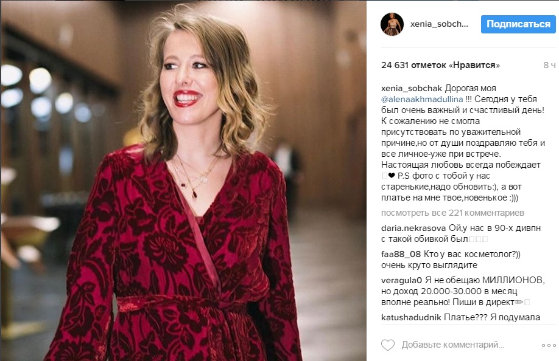Click the xenia_sobchak profile avatar
This screenshot has height=361, width=559.
tap(392, 24)
